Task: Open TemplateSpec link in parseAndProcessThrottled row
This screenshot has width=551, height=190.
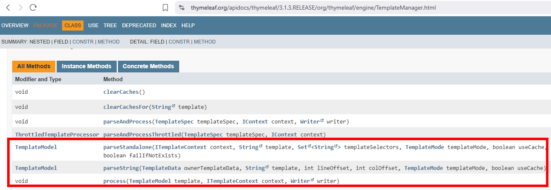Action: (204, 135)
